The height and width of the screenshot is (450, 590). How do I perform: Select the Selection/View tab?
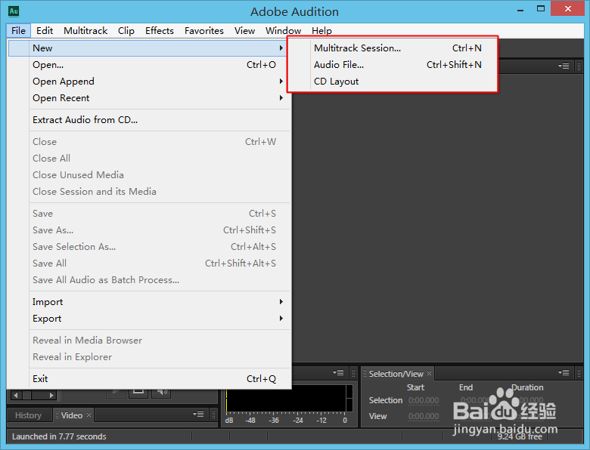(396, 374)
